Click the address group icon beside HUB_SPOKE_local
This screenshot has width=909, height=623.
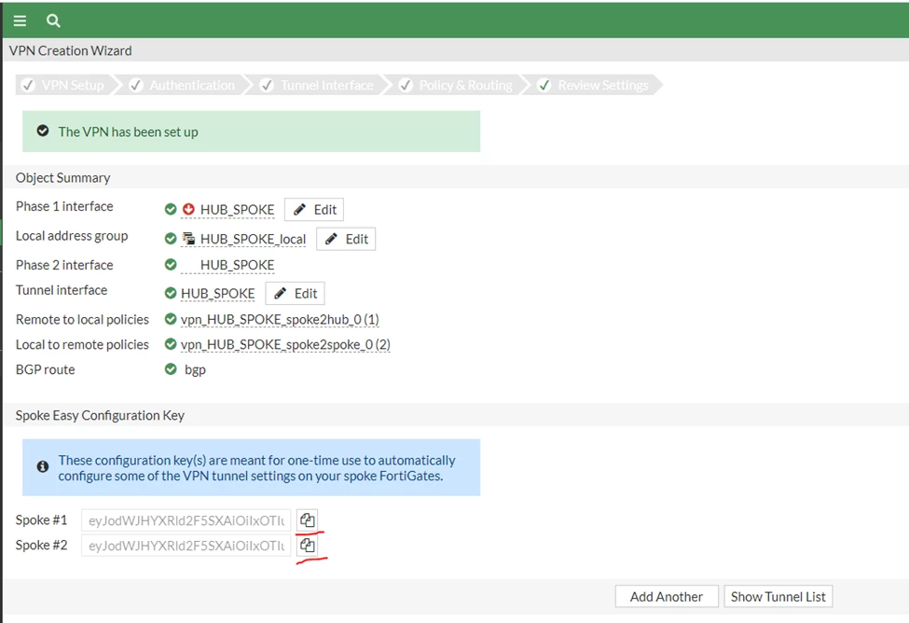[x=188, y=239]
